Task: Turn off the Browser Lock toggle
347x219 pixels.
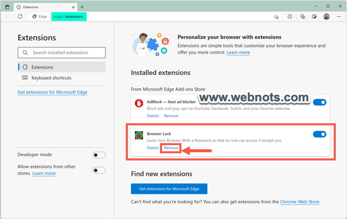Action: [x=319, y=134]
